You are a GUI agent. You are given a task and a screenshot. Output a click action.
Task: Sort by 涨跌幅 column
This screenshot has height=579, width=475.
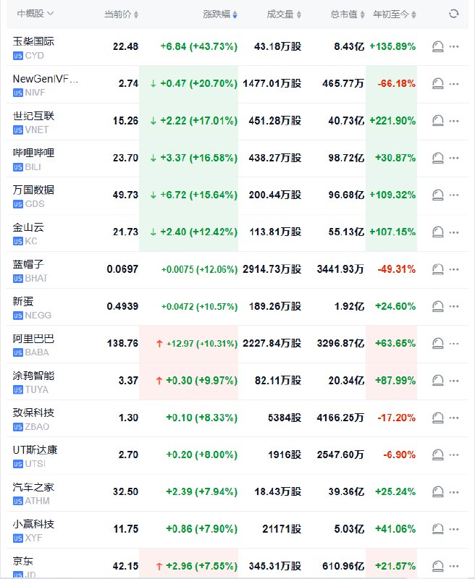[x=220, y=14]
